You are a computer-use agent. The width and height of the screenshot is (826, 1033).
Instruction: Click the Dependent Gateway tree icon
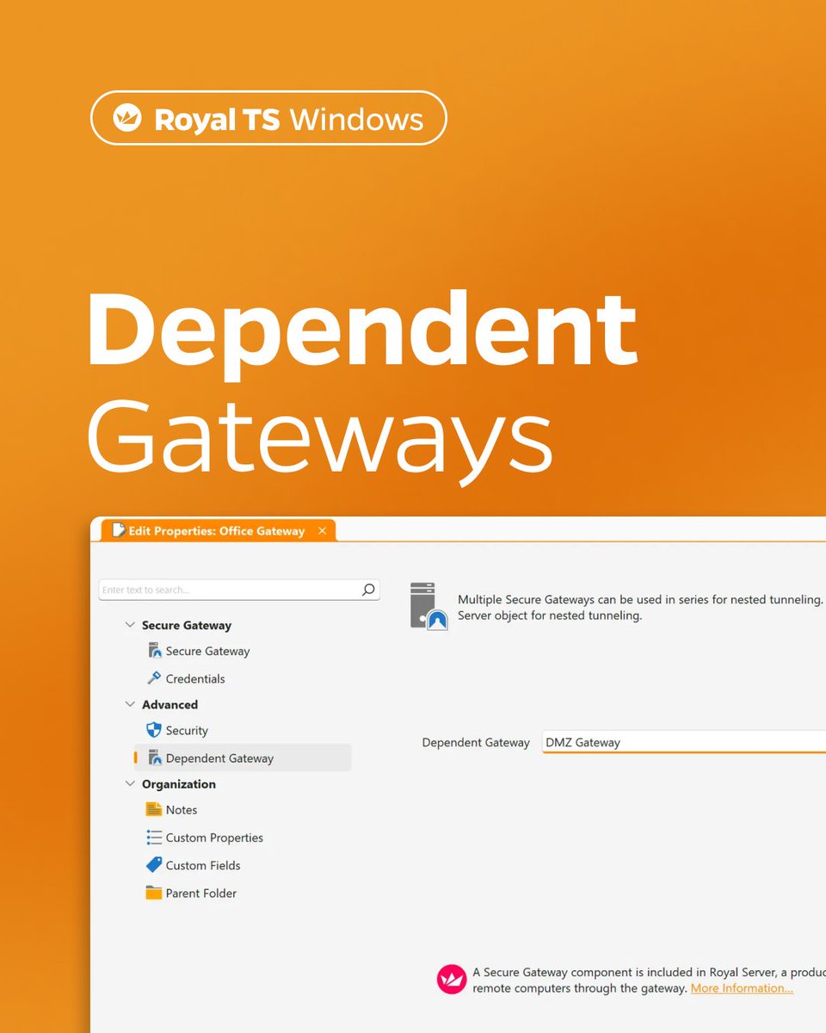155,758
